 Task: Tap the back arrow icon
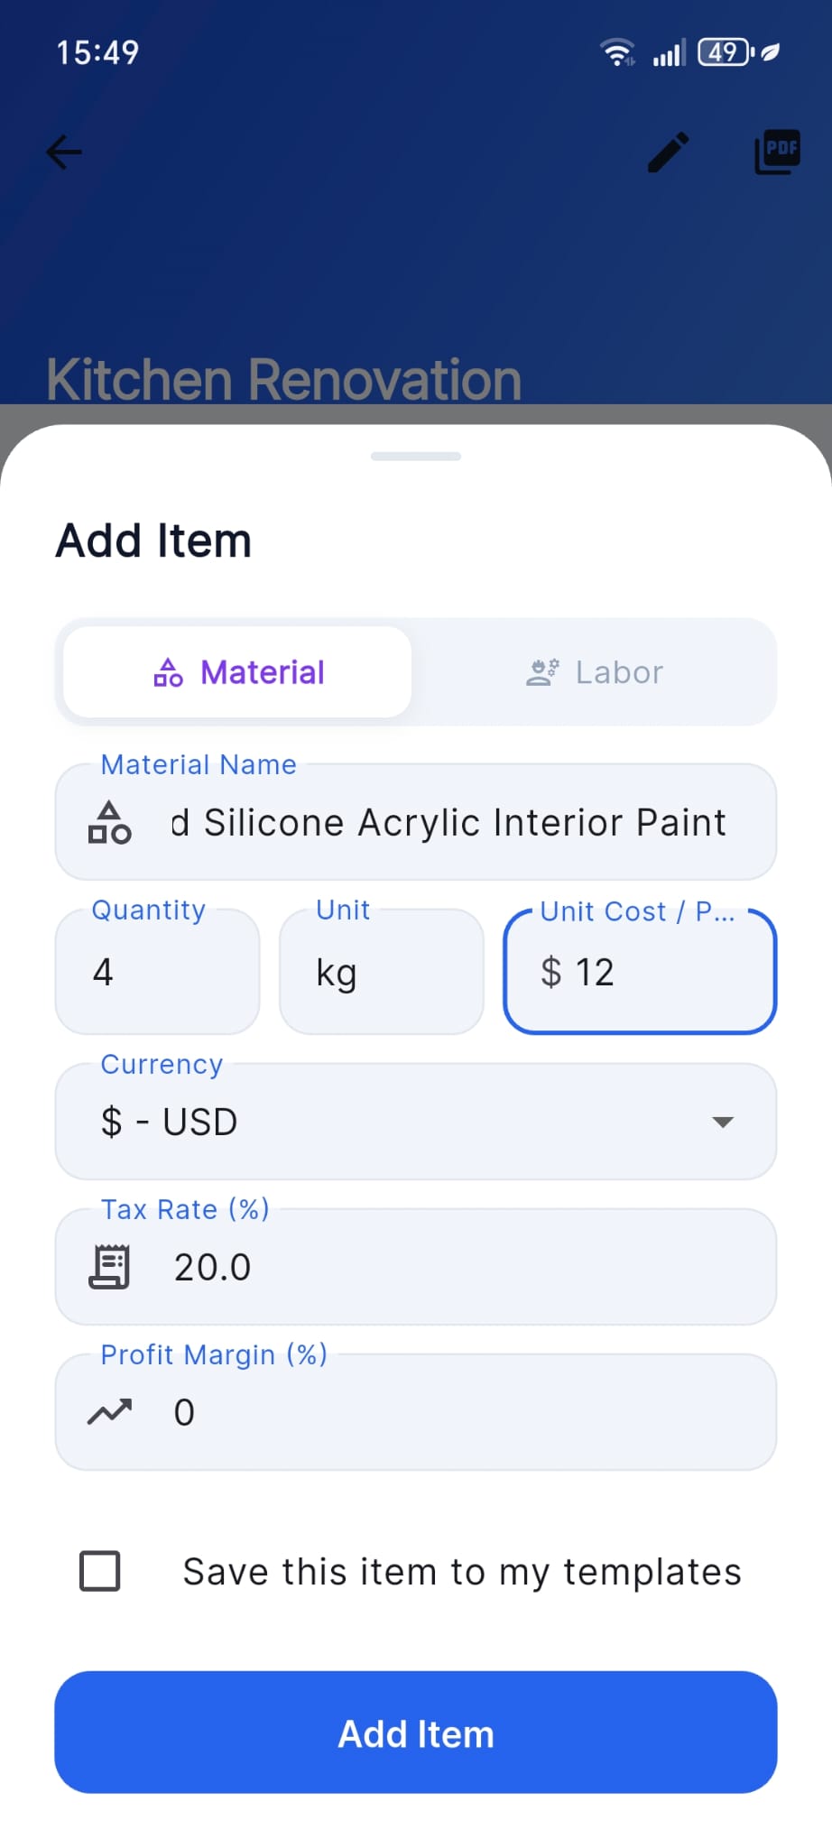click(x=64, y=152)
